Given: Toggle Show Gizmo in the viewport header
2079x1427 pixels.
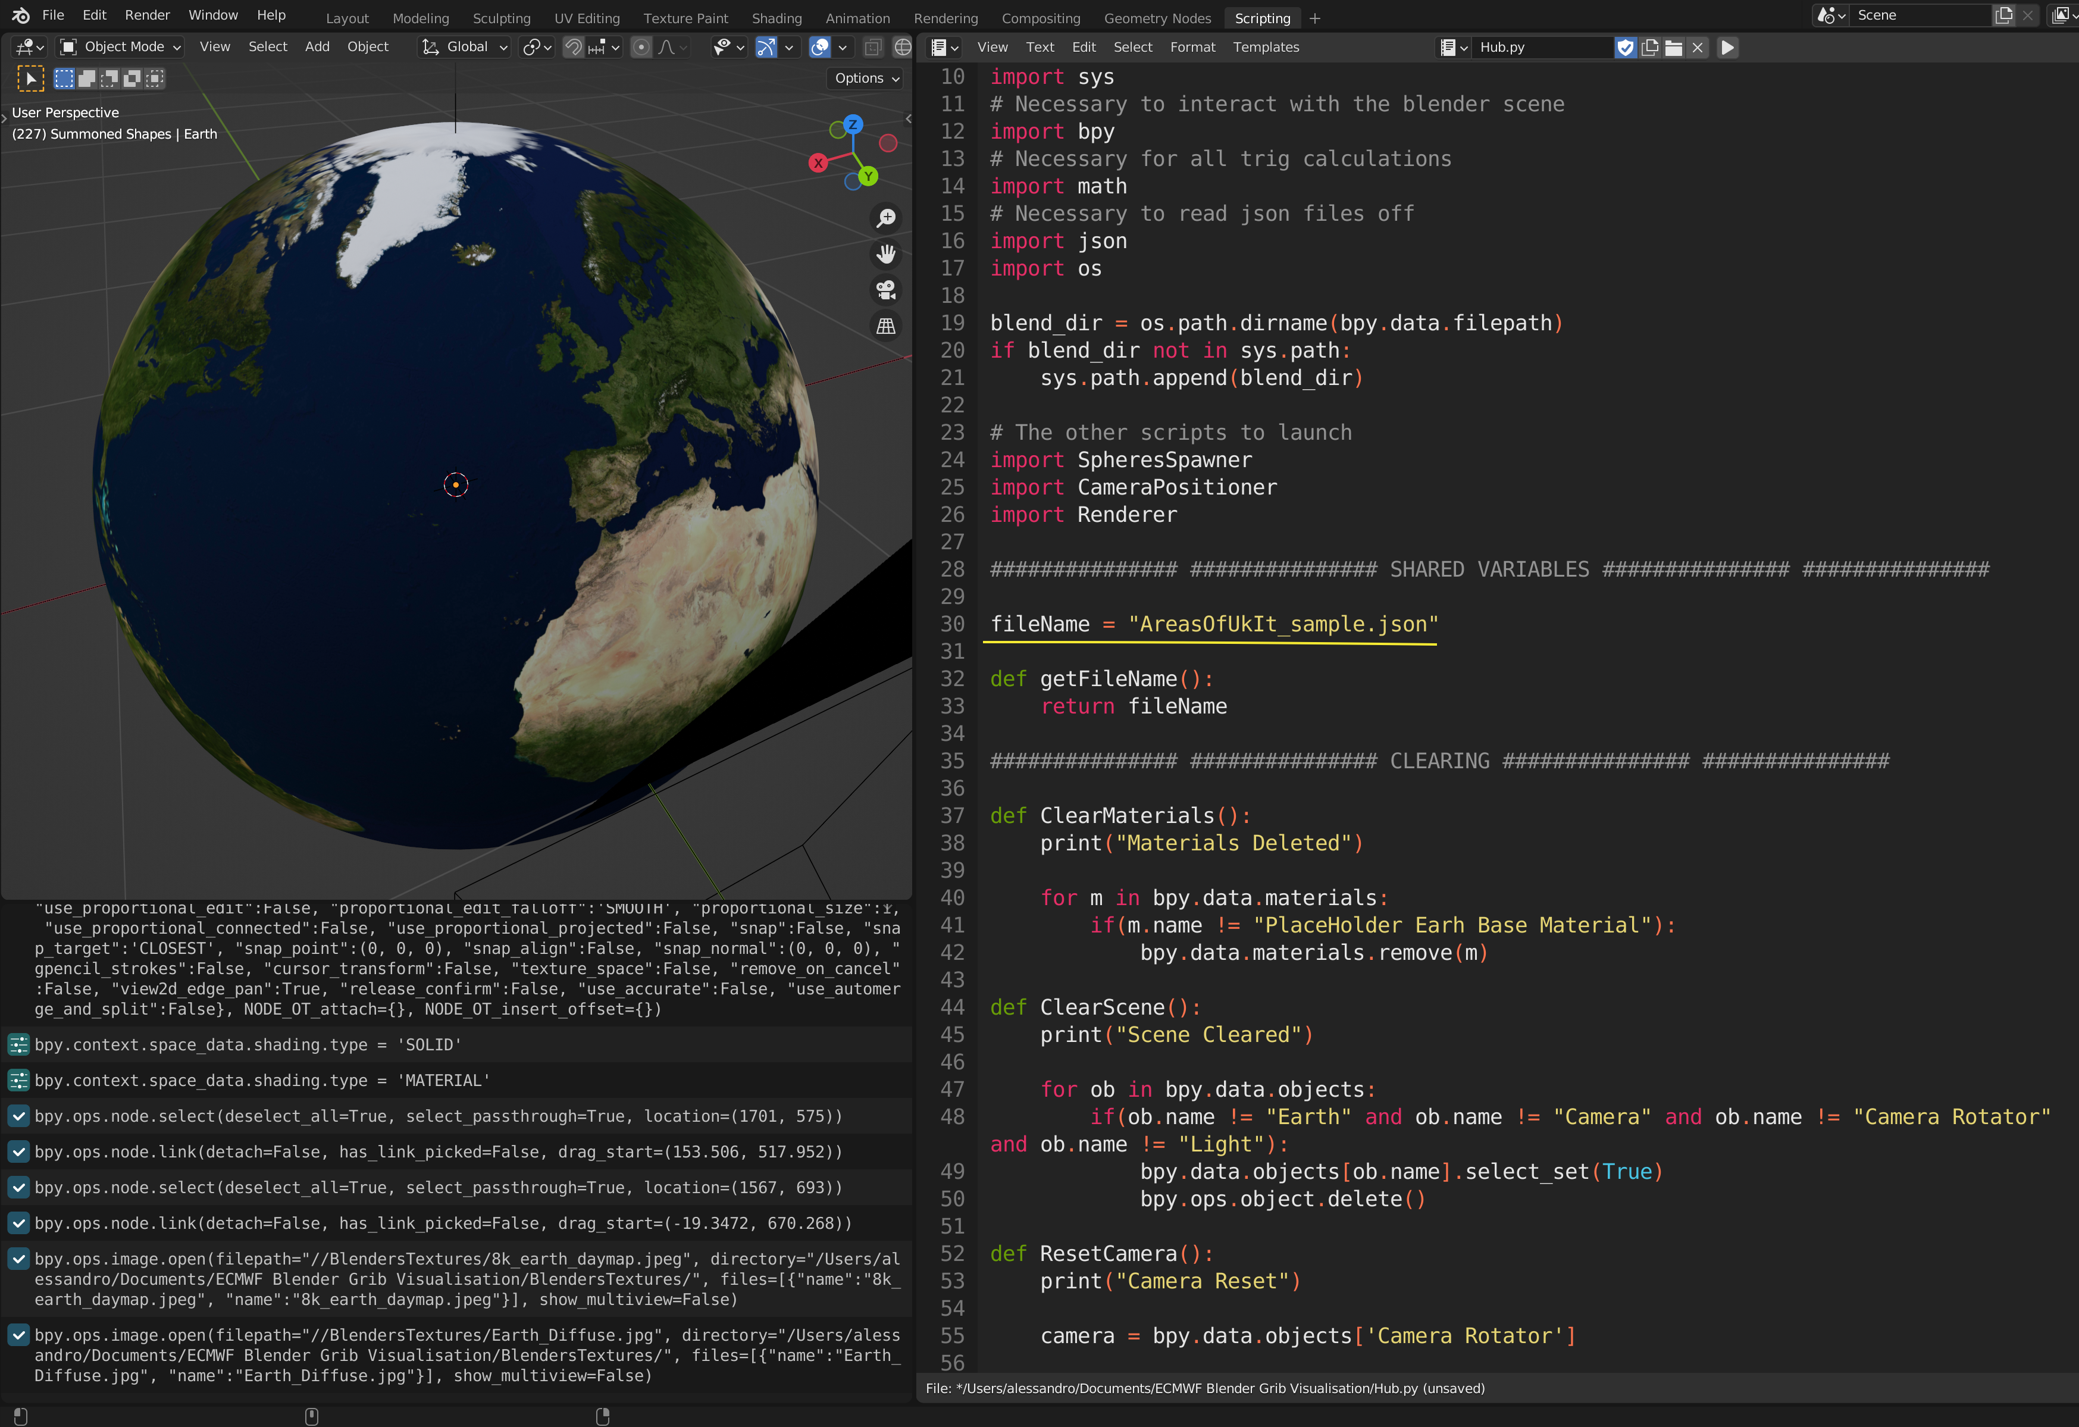Looking at the screenshot, I should (x=766, y=46).
